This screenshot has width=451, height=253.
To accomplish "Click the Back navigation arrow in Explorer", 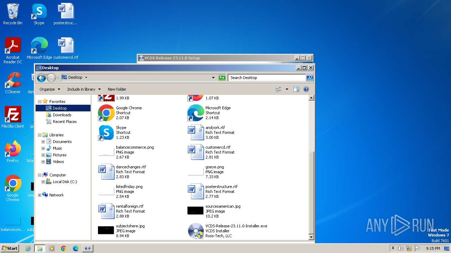I will 41,78.
